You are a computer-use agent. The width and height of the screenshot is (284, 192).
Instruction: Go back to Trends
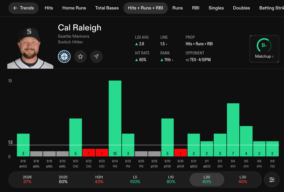click(23, 8)
